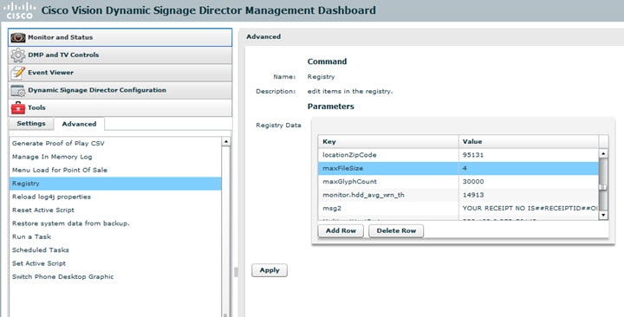Screen dimensions: 624x317
Task: Switch to the Settings tab
Action: pyautogui.click(x=31, y=124)
